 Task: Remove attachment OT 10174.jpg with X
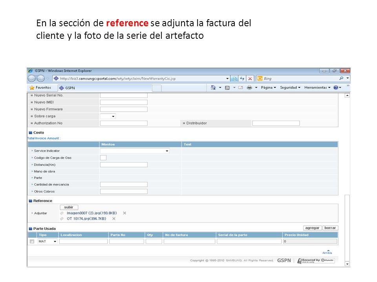[114, 219]
